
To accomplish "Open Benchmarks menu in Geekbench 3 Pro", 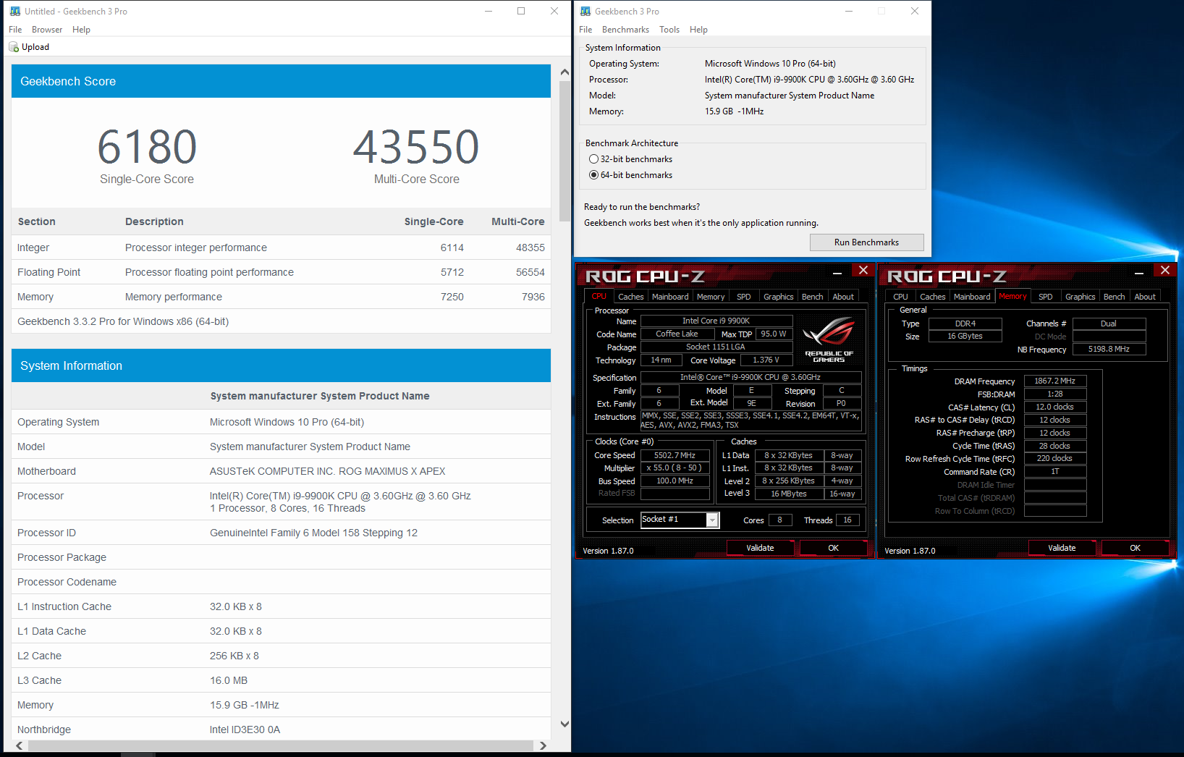I will click(x=625, y=30).
